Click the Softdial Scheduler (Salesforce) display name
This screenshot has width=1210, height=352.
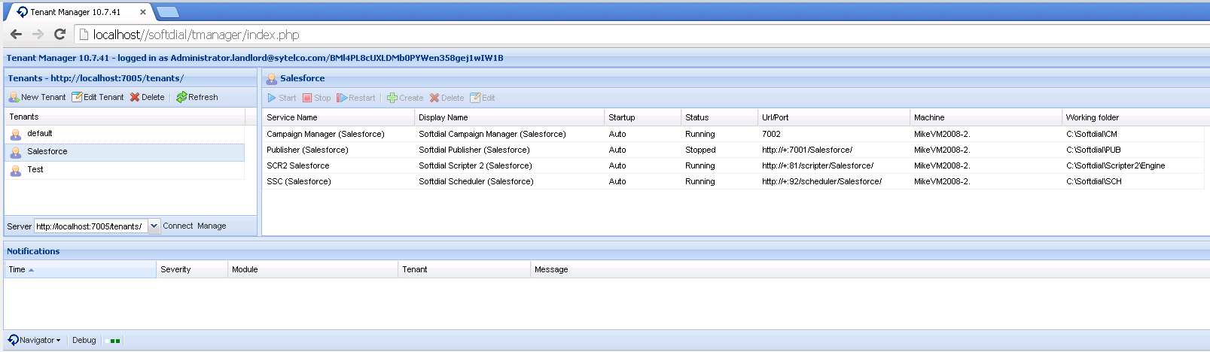pyautogui.click(x=476, y=181)
